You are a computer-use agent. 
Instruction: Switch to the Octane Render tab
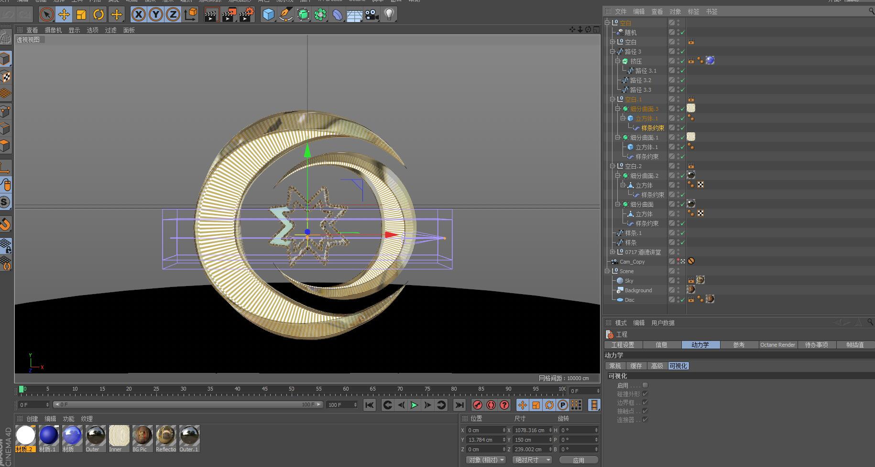pyautogui.click(x=778, y=345)
